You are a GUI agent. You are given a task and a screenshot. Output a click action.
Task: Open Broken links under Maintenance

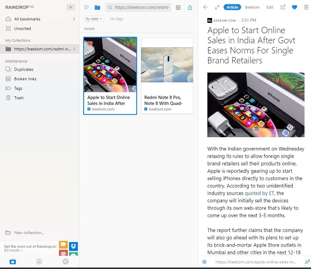[40, 79]
